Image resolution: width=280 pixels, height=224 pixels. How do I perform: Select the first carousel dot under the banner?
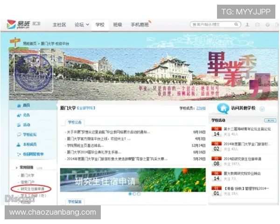tap(130, 194)
